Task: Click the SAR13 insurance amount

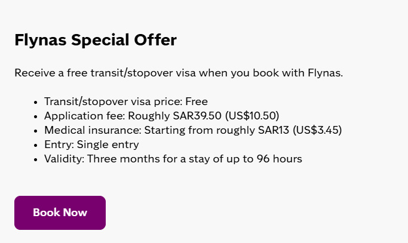Action: [x=274, y=130]
